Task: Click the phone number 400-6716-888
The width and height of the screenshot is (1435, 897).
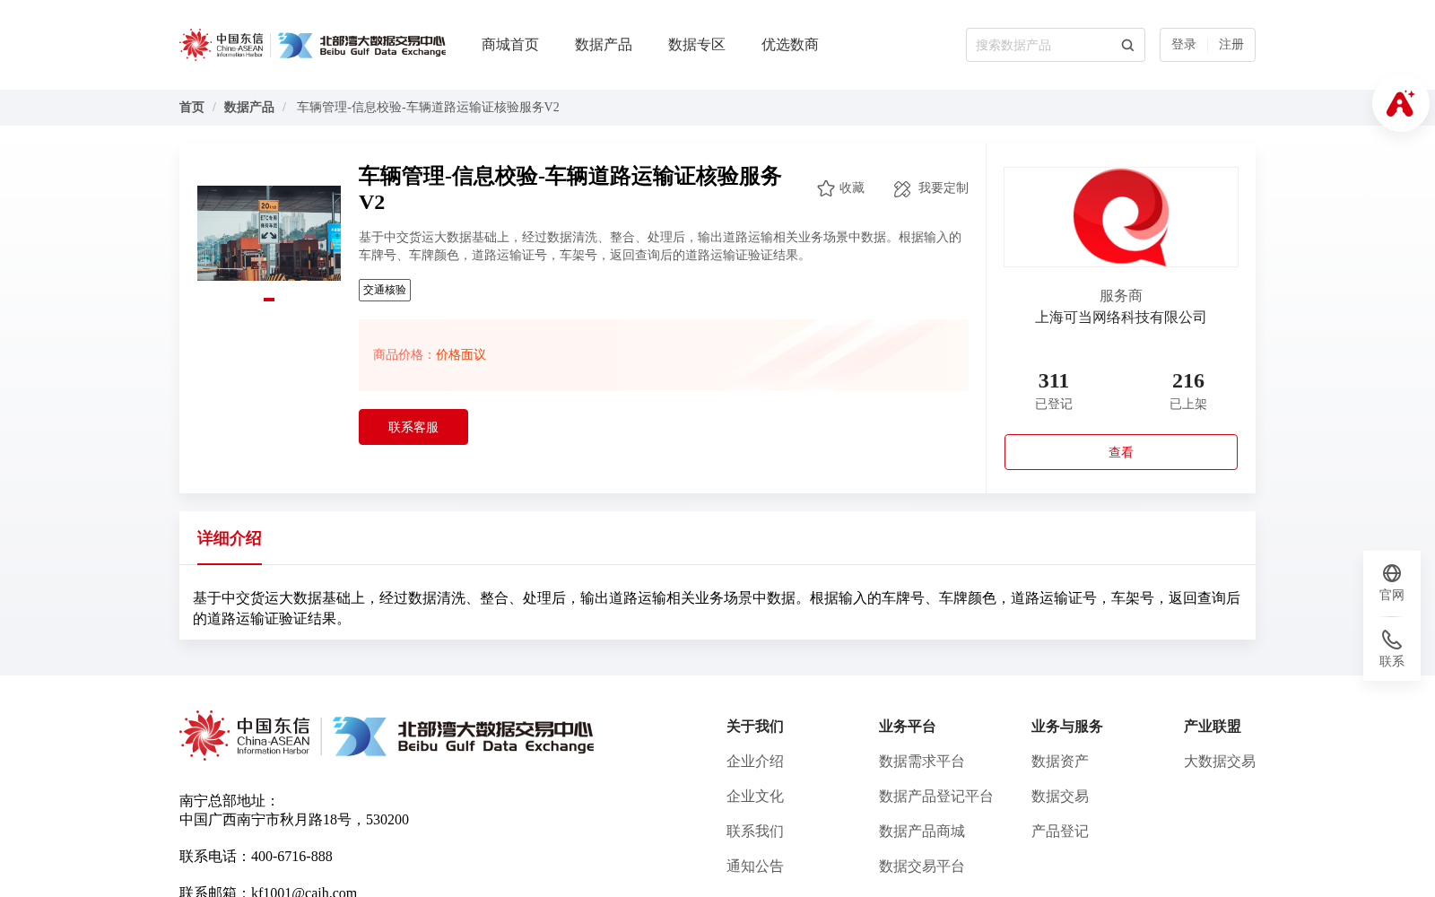Action: (x=291, y=857)
